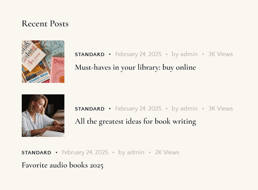
Task: Click the woman's face in the writing image
Action: point(41,104)
